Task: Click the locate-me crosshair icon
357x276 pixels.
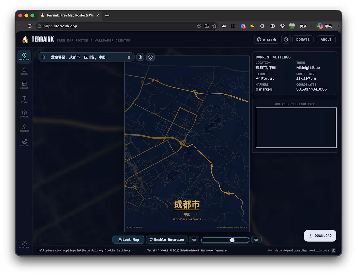Action: point(141,57)
